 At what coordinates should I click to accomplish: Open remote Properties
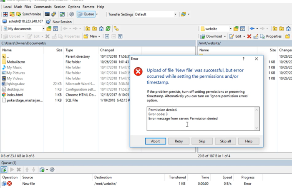271,36
